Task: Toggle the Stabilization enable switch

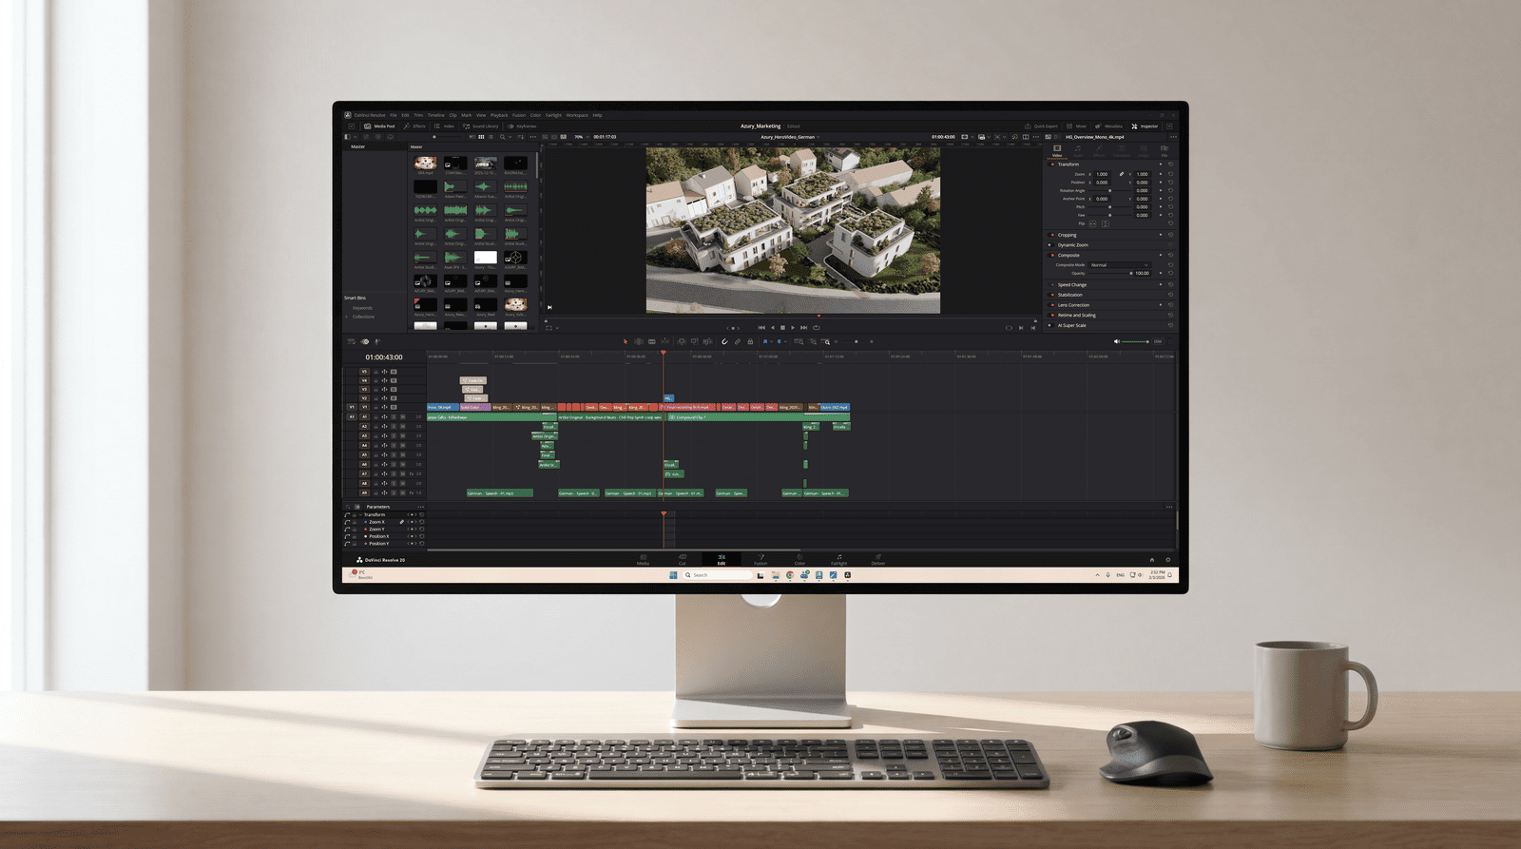Action: click(x=1051, y=295)
